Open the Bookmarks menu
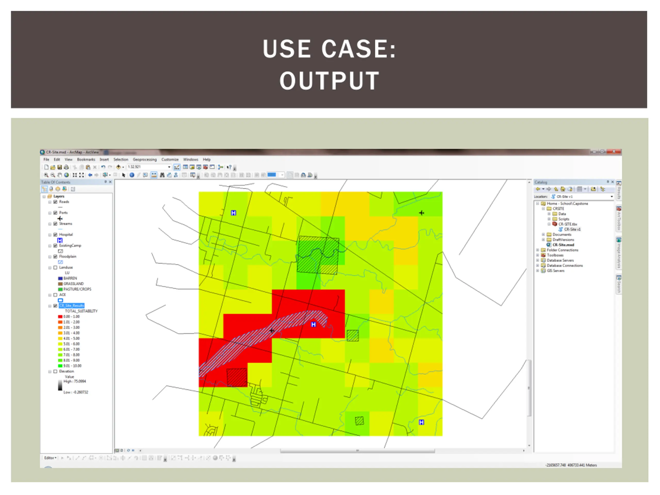 [86, 159]
